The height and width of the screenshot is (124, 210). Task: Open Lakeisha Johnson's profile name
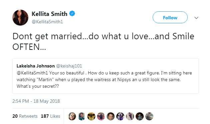coord(36,66)
